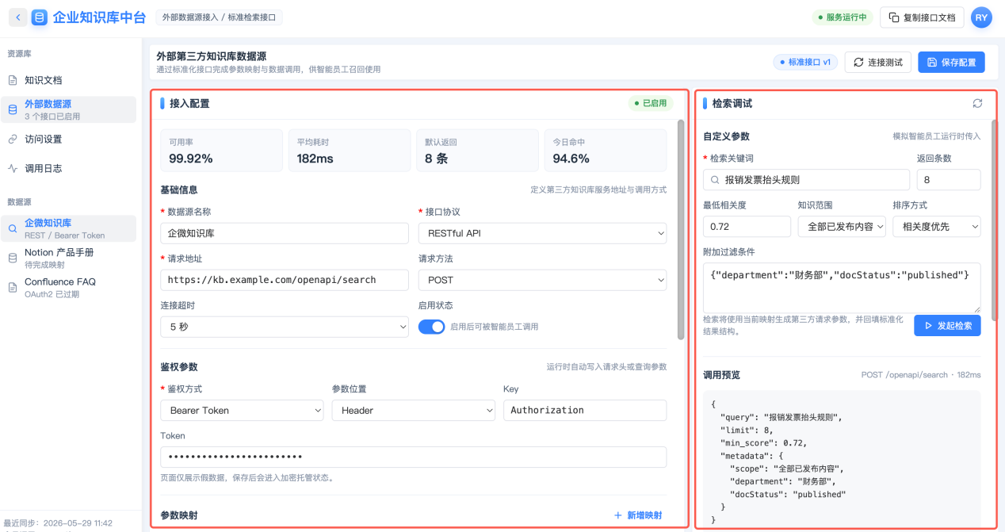Click the Notion 产品手册 database icon
Screen dimensions: 1005x532
pyautogui.click(x=13, y=258)
